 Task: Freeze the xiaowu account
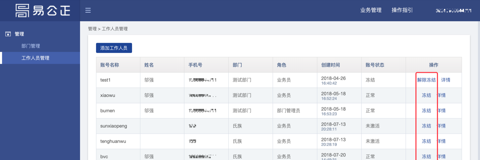pos(426,95)
